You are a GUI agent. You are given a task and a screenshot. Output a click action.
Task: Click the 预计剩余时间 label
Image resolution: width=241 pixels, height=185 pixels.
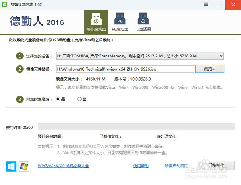click(51, 136)
